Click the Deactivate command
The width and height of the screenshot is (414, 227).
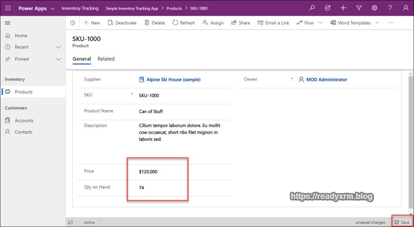tap(122, 23)
